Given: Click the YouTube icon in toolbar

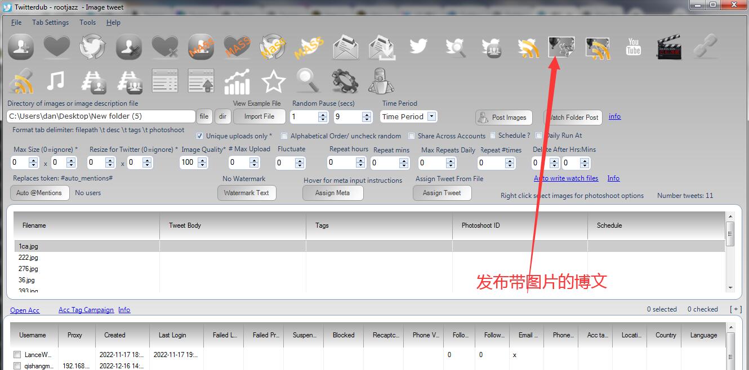Looking at the screenshot, I should coord(634,47).
